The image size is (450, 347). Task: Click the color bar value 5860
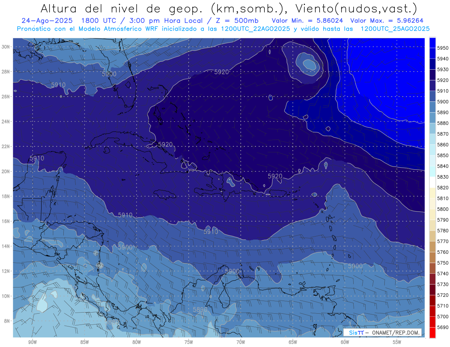442,144
